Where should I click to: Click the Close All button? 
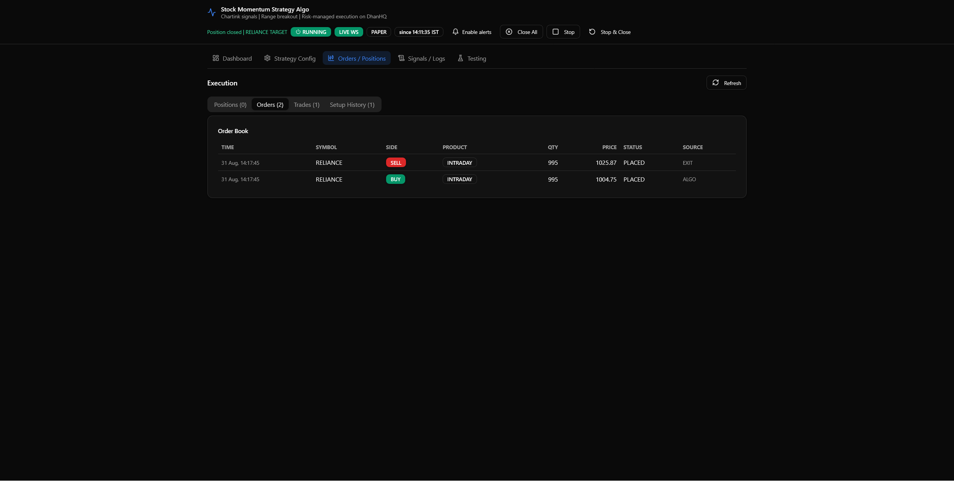(x=521, y=32)
